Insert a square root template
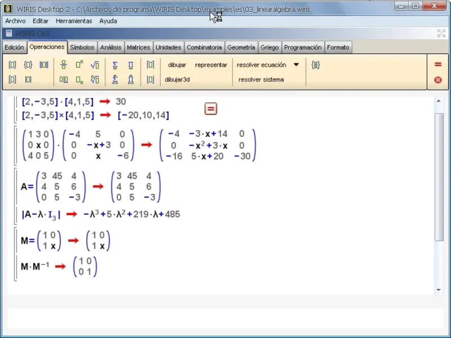 point(95,65)
